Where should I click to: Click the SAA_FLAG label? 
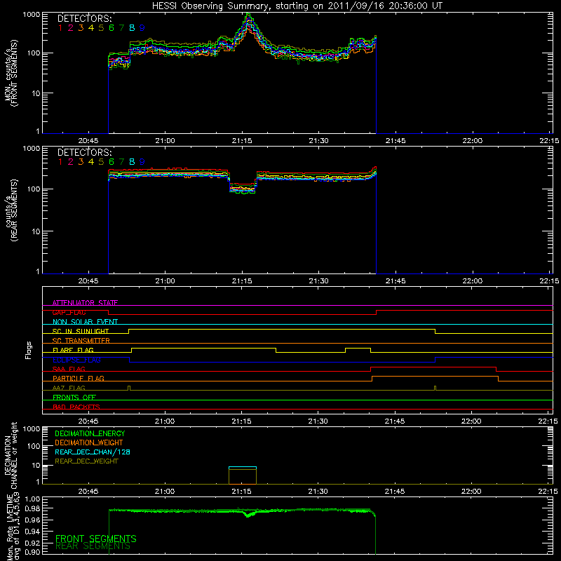pyautogui.click(x=69, y=369)
